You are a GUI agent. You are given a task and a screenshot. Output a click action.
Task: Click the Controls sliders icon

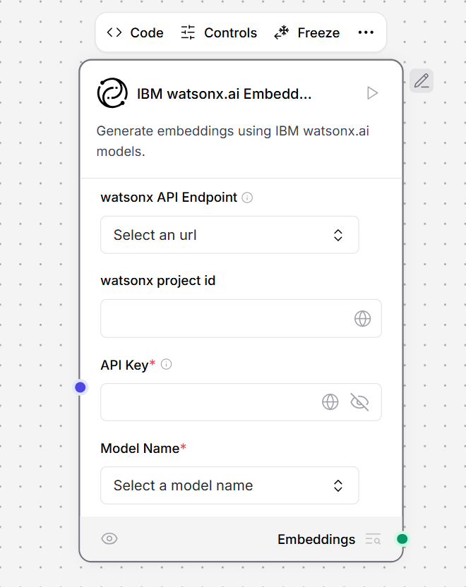point(187,32)
